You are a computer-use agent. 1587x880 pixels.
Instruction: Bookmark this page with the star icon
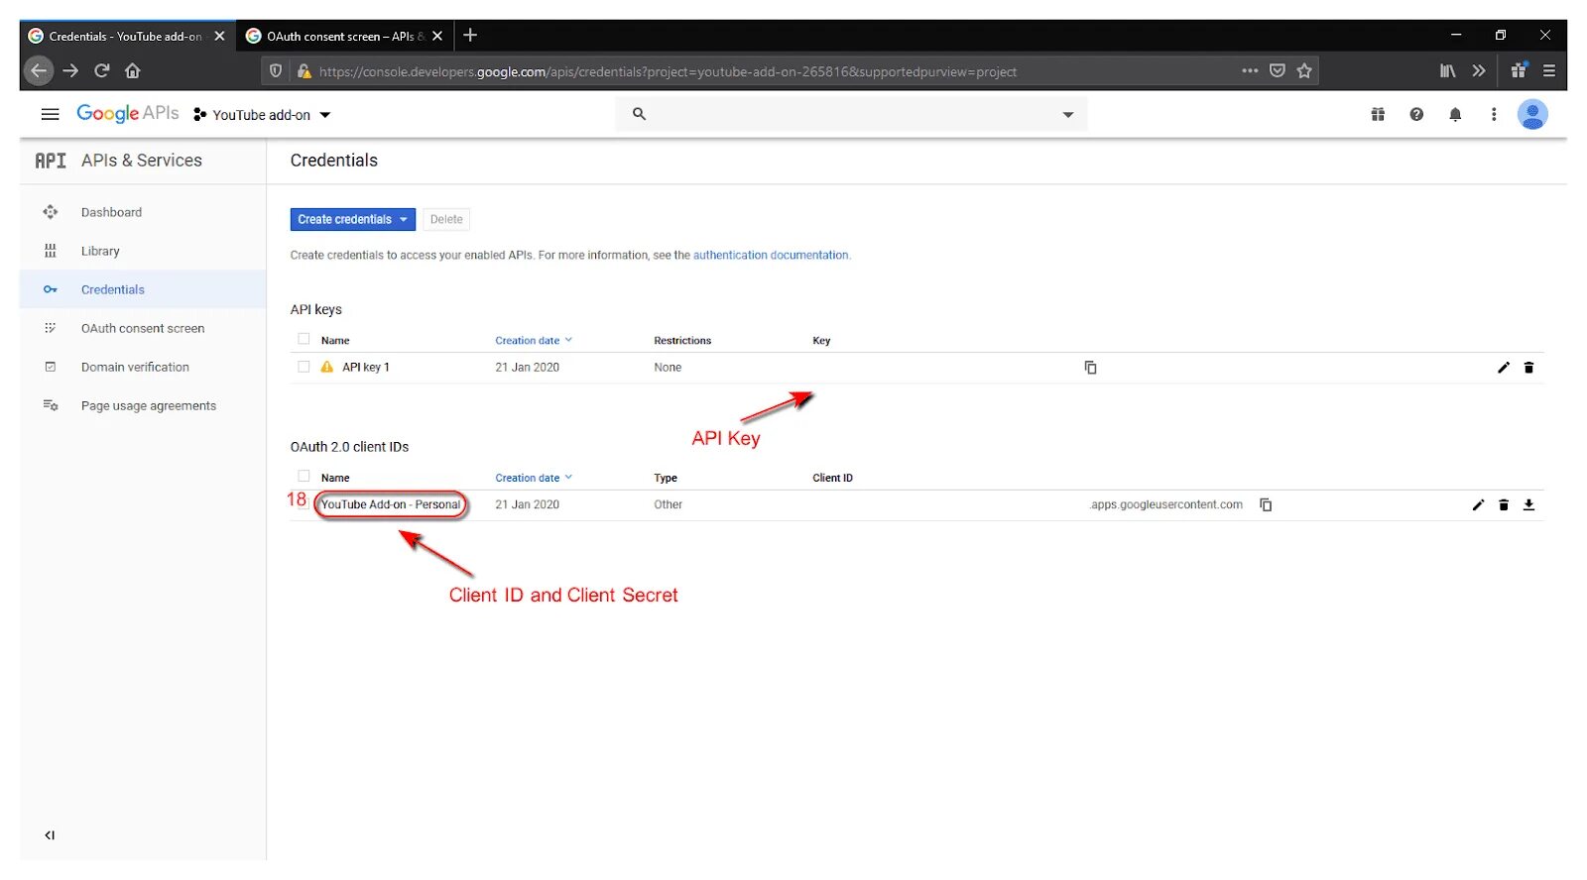1304,70
